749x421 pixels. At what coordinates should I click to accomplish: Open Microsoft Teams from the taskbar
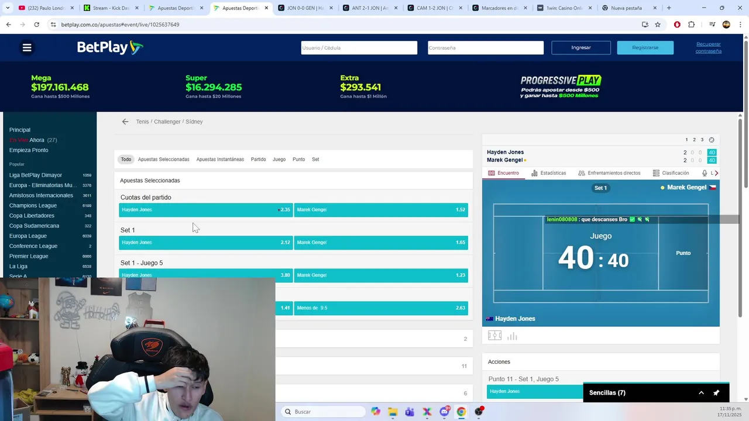(x=410, y=412)
